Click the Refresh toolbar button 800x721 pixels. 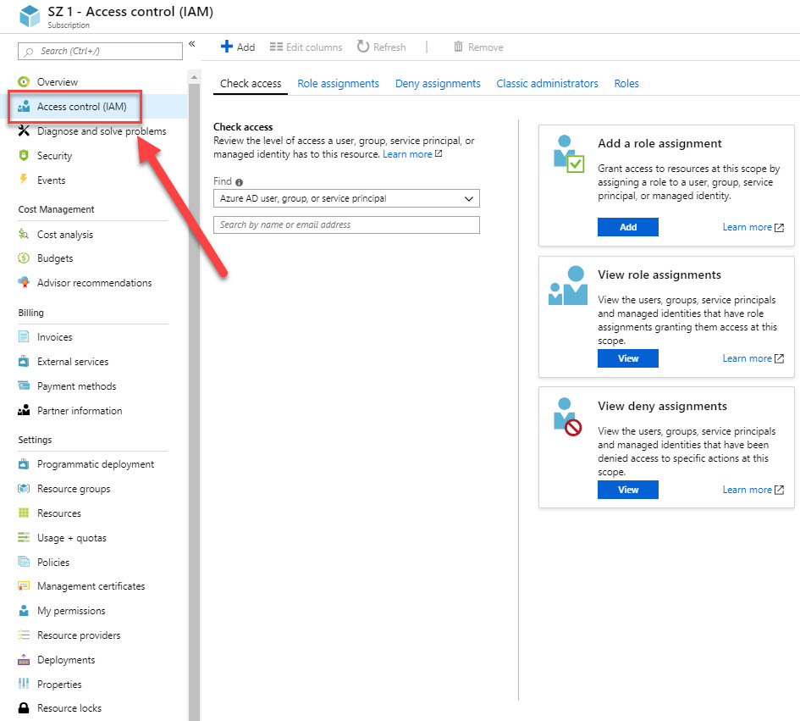382,47
